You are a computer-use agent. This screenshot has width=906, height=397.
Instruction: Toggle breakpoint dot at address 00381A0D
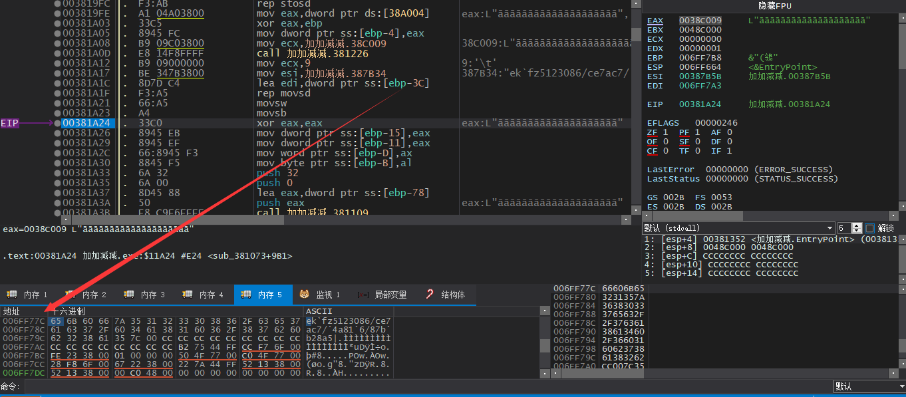(x=58, y=53)
